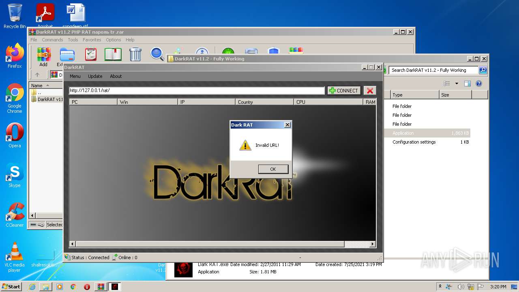Click the PC column header
519x292 pixels.
(93, 102)
